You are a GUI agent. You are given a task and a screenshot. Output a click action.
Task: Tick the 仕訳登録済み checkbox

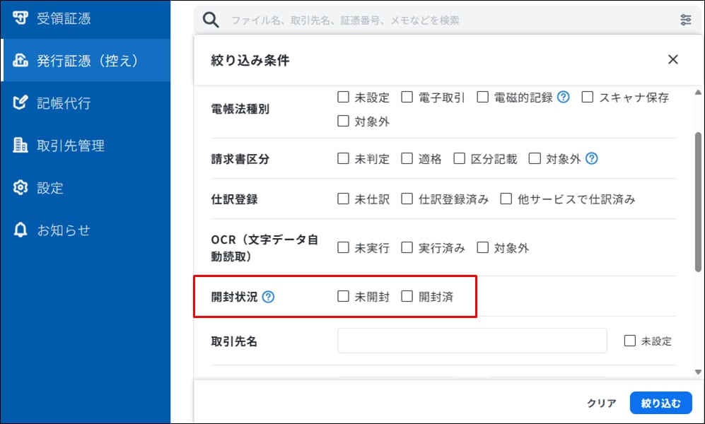[407, 199]
